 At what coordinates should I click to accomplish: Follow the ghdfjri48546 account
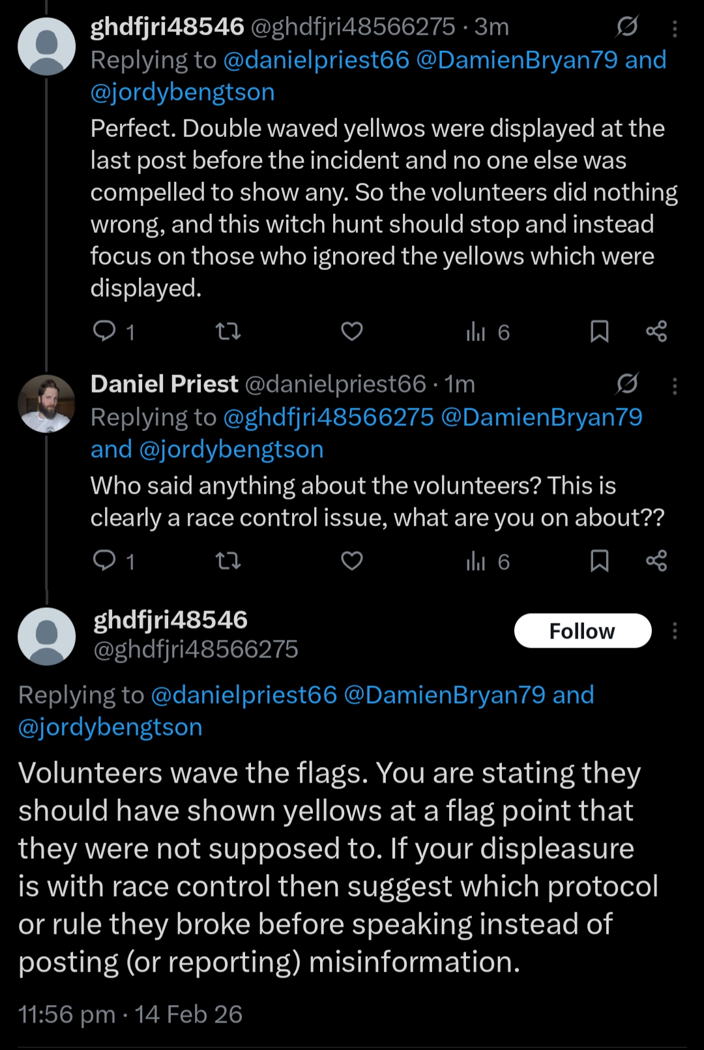click(x=582, y=631)
